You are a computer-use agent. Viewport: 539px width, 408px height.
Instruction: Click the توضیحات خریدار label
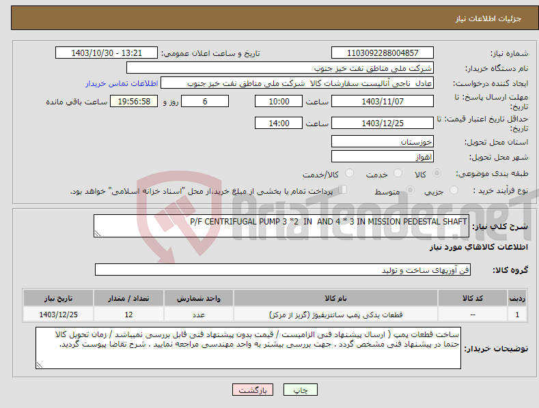click(x=496, y=349)
